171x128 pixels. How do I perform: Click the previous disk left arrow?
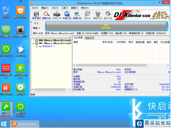coord(35,23)
